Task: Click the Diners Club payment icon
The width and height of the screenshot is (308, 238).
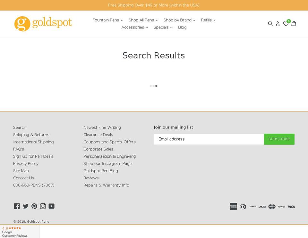Action: (243, 207)
